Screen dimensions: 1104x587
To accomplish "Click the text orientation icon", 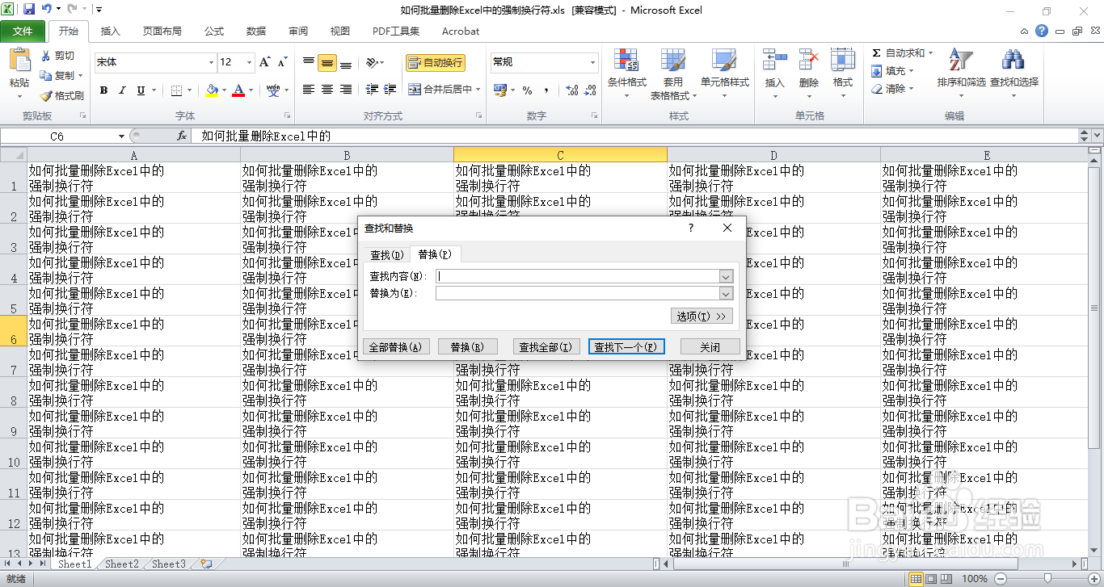I will (371, 62).
